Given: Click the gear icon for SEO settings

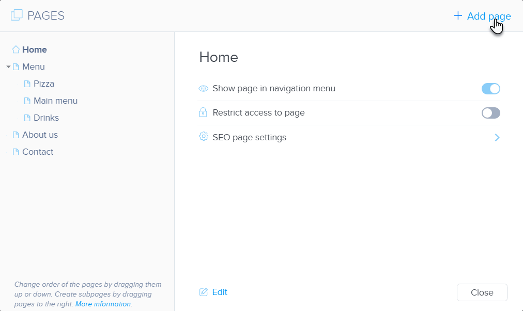Looking at the screenshot, I should [204, 137].
